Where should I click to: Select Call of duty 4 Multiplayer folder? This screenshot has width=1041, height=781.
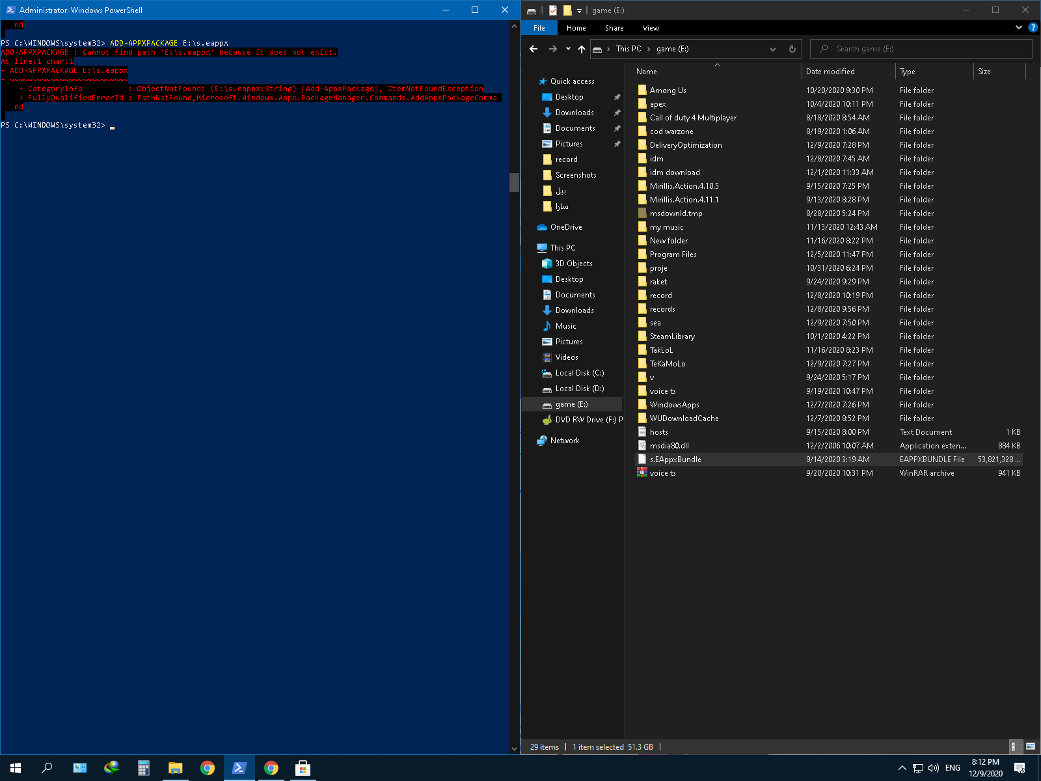pyautogui.click(x=828, y=118)
